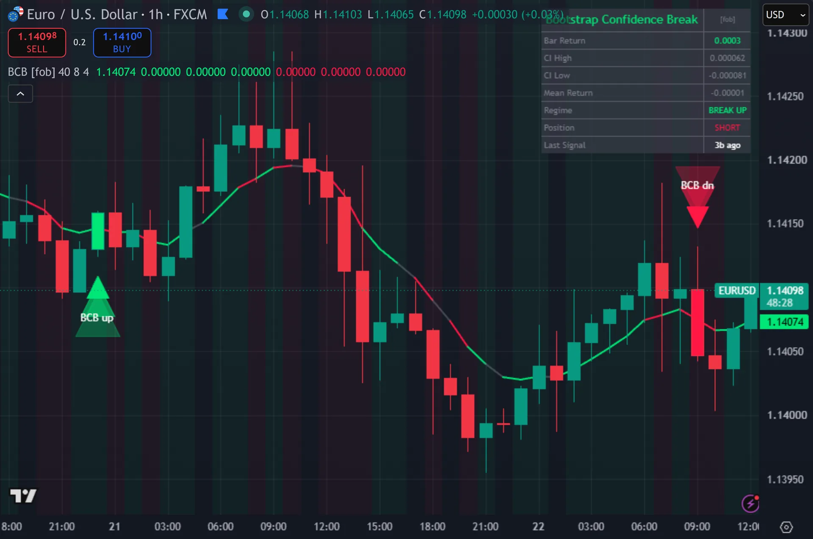This screenshot has width=813, height=539.
Task: Click the 15:00 time axis label
Action: pyautogui.click(x=379, y=527)
